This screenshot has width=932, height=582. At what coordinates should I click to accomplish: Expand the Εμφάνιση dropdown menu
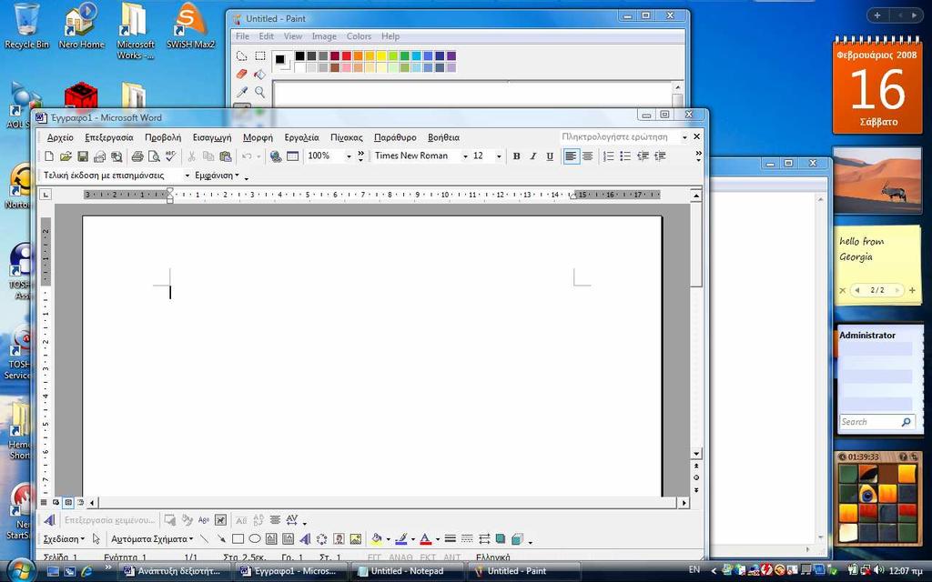click(x=217, y=176)
